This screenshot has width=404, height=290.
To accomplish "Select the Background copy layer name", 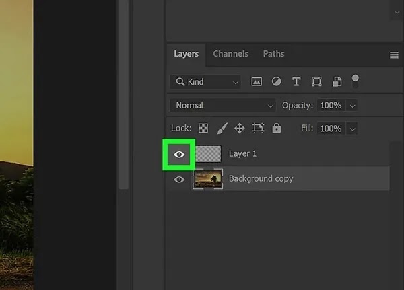I will click(261, 178).
